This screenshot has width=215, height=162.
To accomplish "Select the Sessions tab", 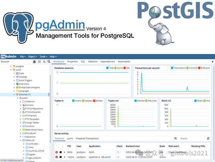I will tap(59, 138).
